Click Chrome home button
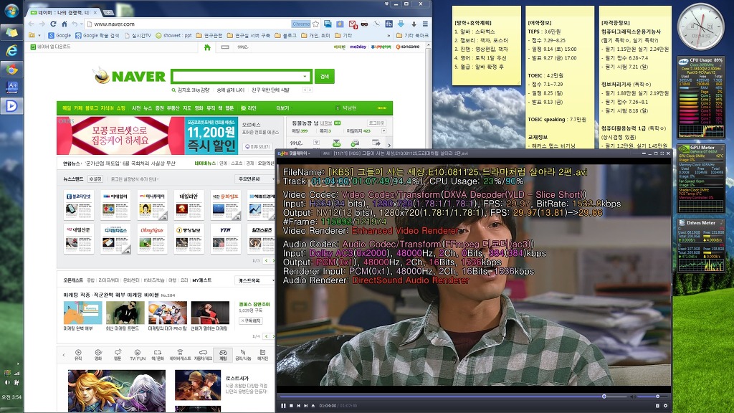 [64, 24]
